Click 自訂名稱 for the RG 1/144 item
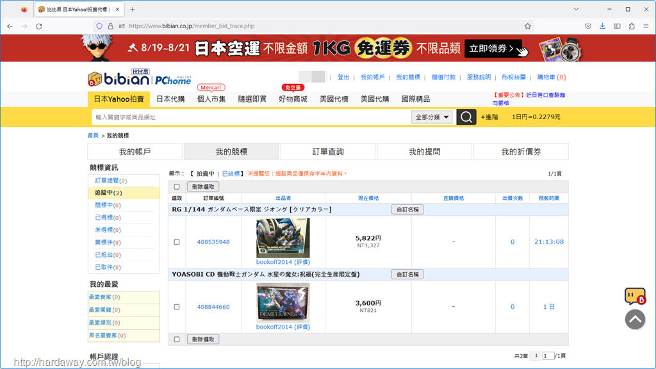 pyautogui.click(x=407, y=209)
